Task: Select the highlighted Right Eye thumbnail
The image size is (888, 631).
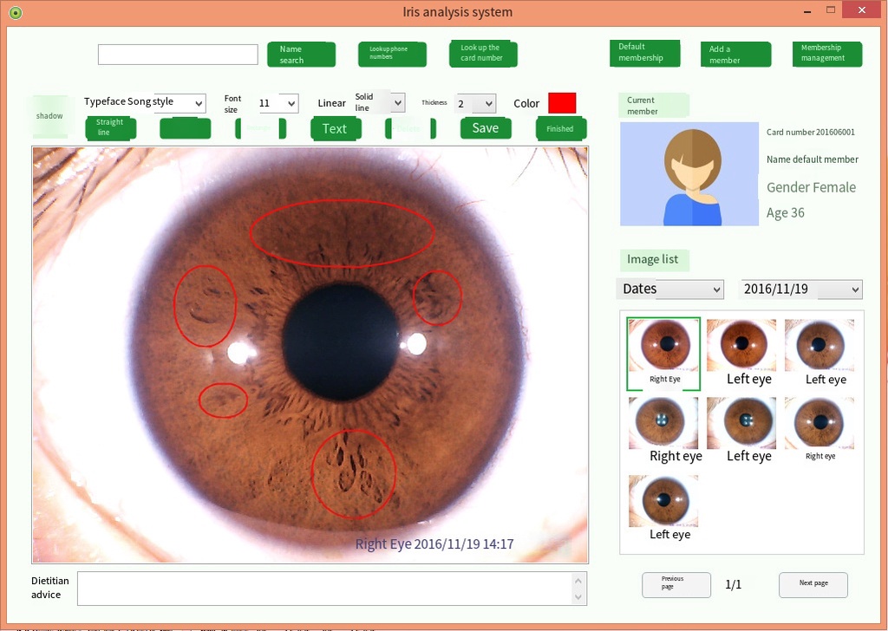Action: 663,353
